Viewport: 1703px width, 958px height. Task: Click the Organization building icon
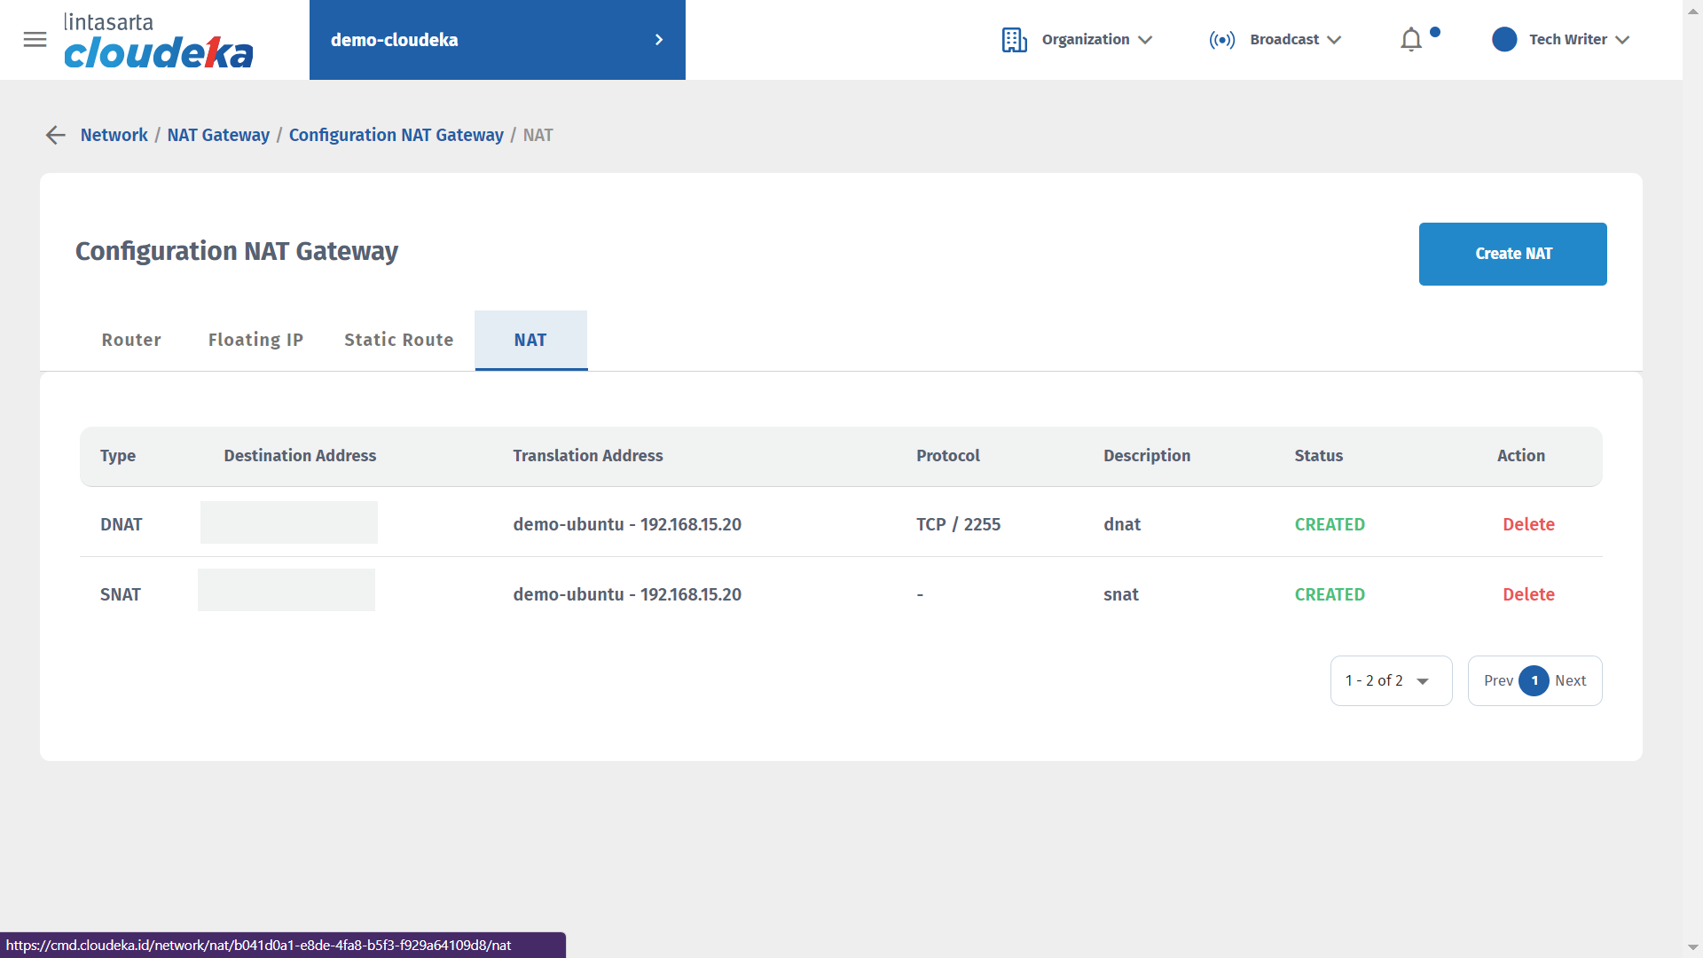coord(1014,40)
